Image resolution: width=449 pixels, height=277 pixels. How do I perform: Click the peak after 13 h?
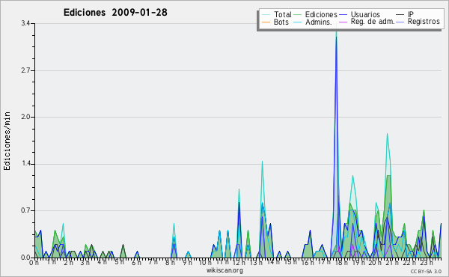[262, 162]
